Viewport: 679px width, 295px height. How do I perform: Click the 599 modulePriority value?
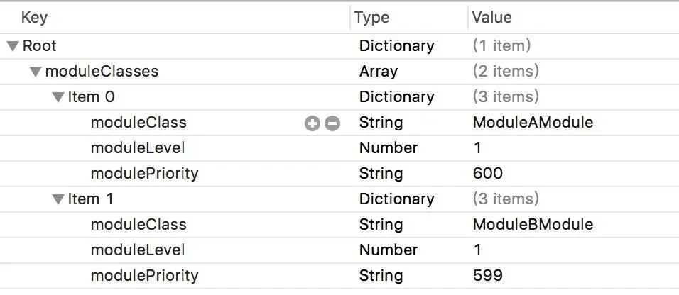[x=487, y=276]
